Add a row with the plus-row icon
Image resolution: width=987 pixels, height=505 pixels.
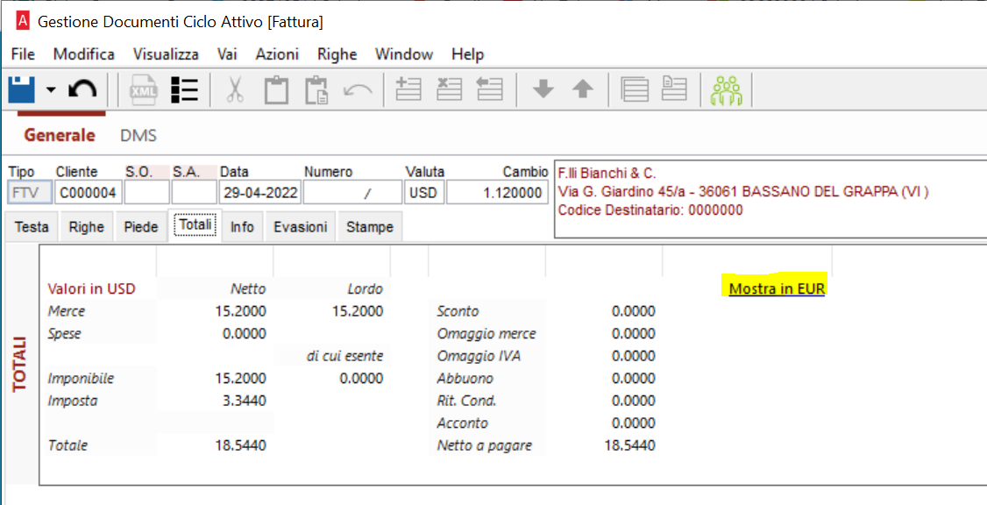[408, 89]
